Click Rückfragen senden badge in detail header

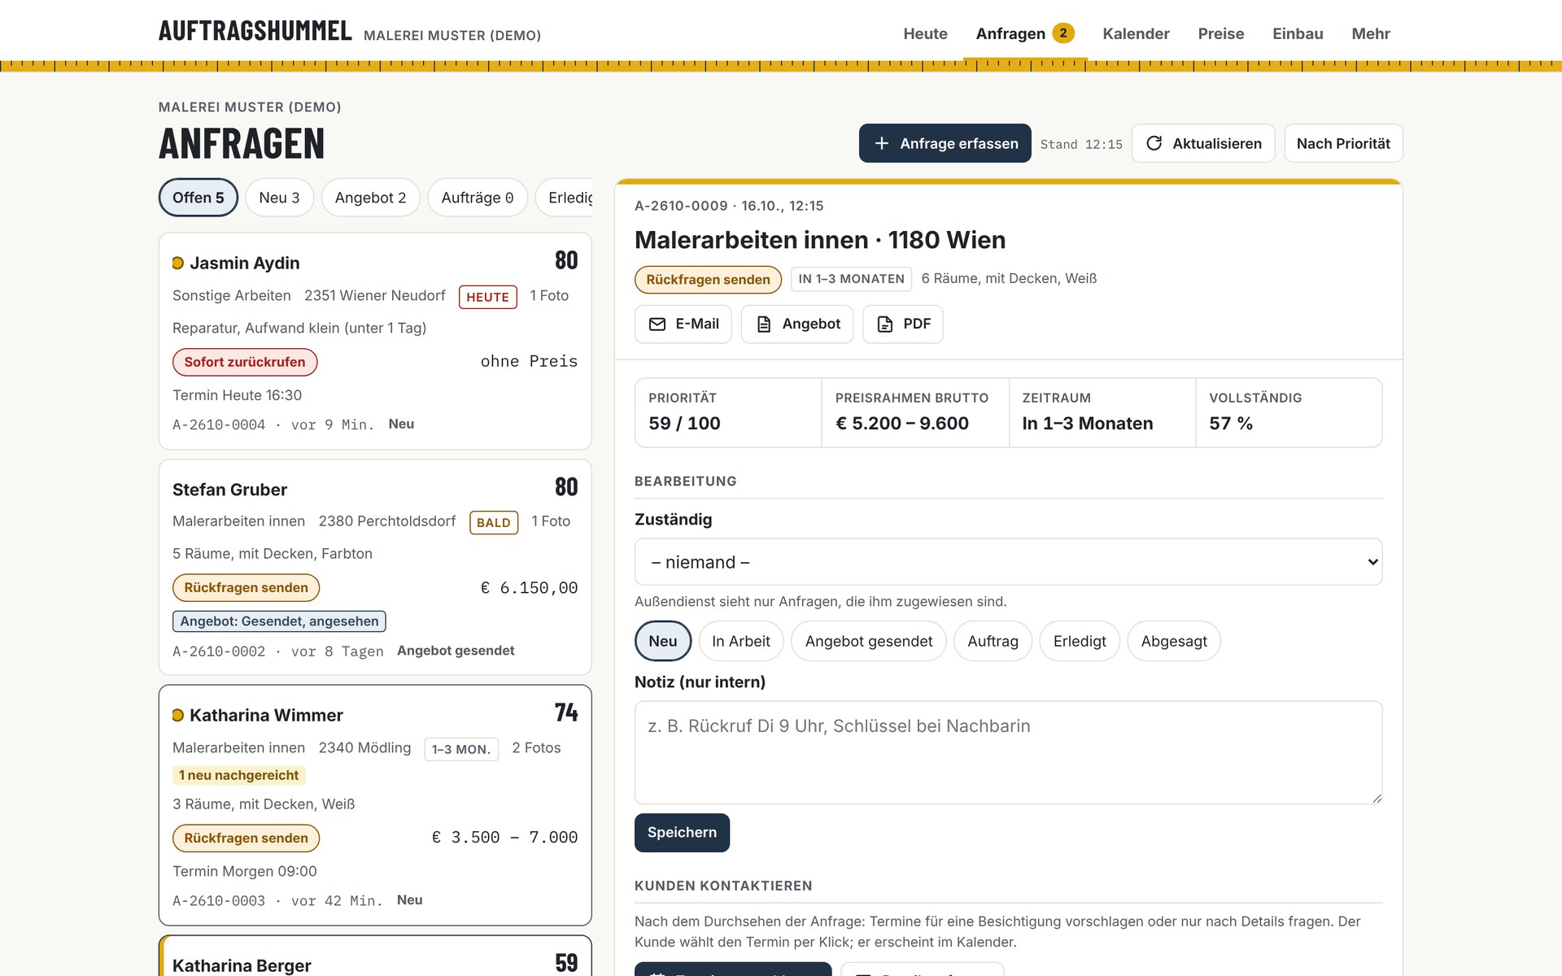tap(708, 279)
